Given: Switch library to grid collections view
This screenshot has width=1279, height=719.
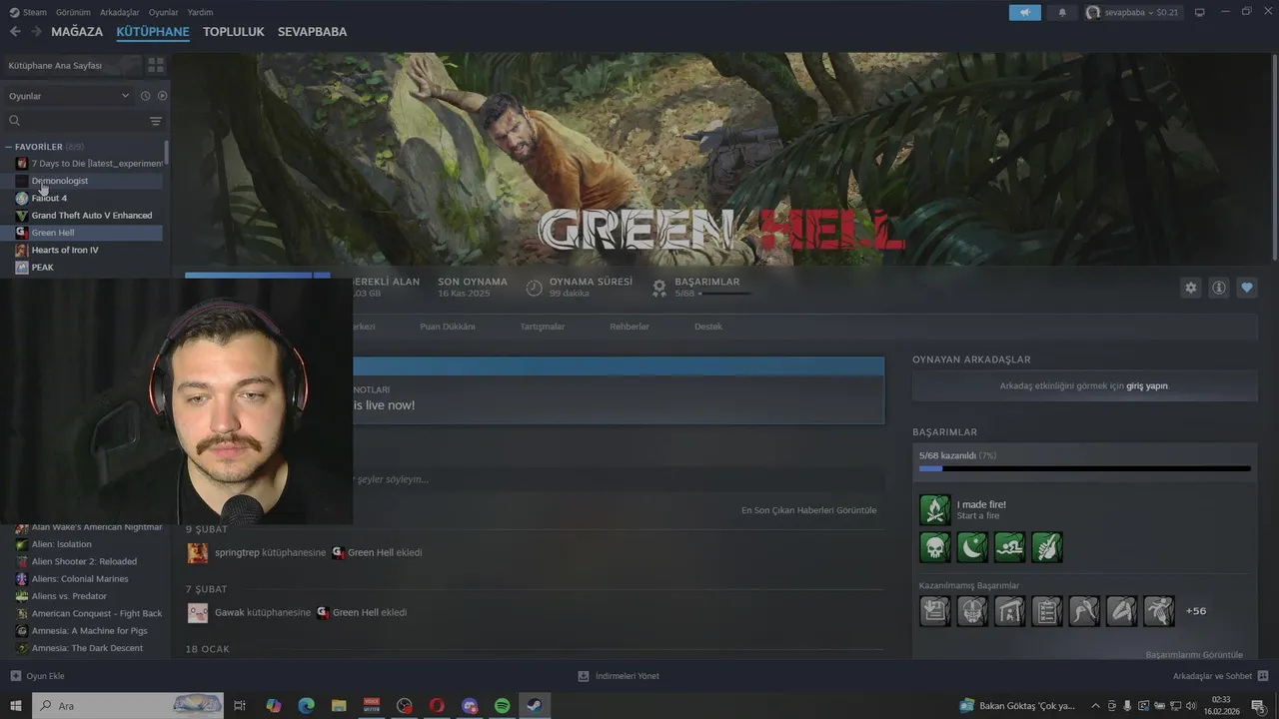Looking at the screenshot, I should click(156, 65).
